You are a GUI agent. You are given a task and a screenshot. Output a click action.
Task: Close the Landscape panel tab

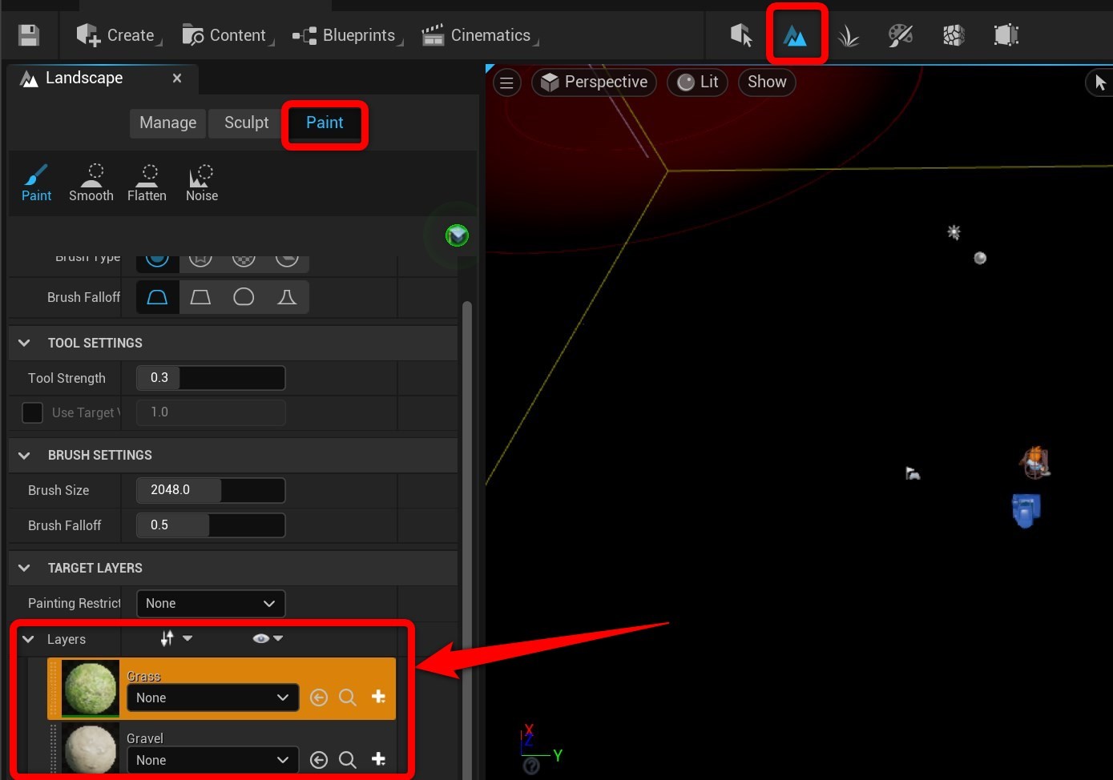tap(177, 78)
